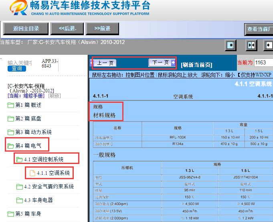Select tree item 4.3 车身电器
Image resolution: width=273 pixels, height=222 pixels.
coord(38,200)
